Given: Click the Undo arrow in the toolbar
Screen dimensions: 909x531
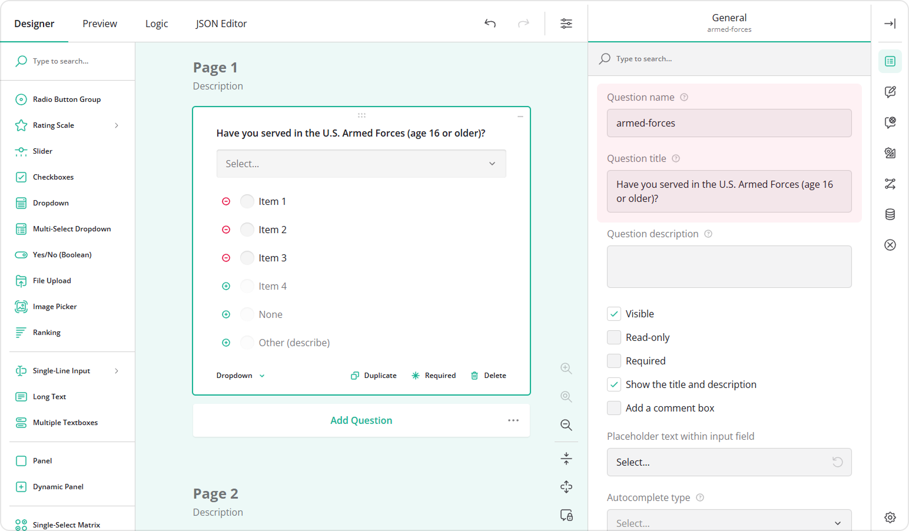Looking at the screenshot, I should coord(490,24).
